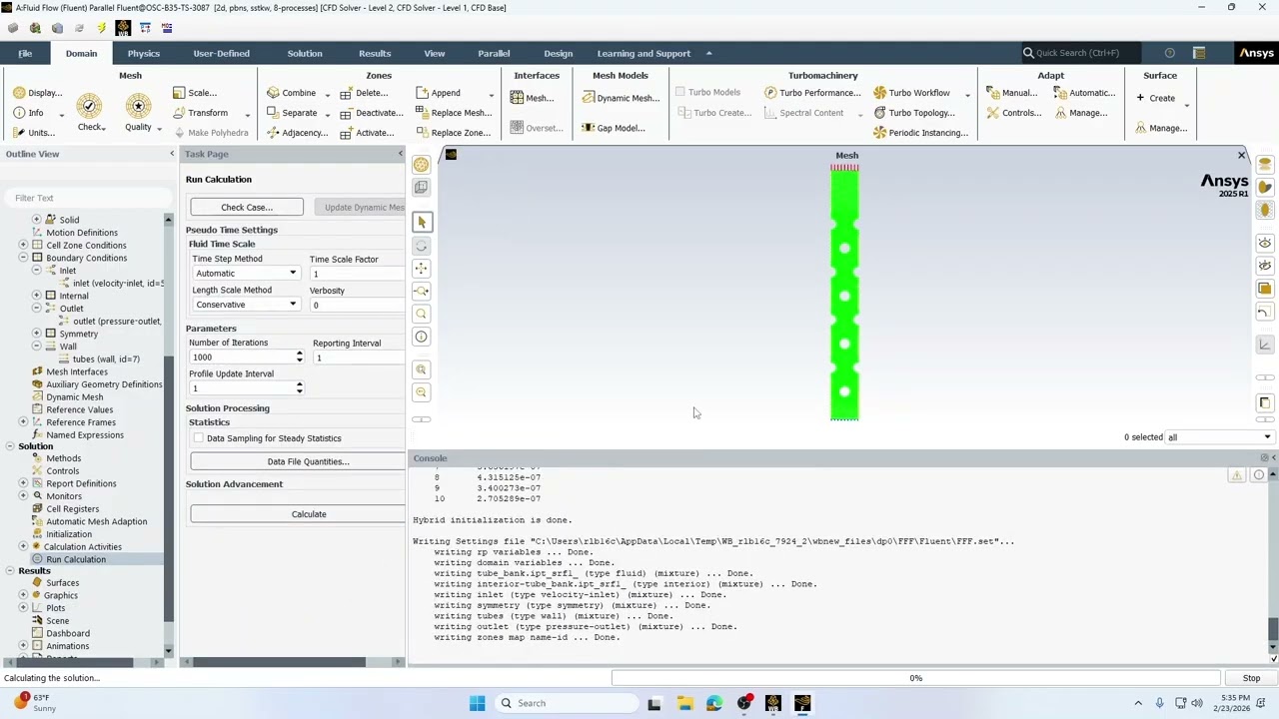
Task: Click the Append zones tool
Action: (x=438, y=93)
